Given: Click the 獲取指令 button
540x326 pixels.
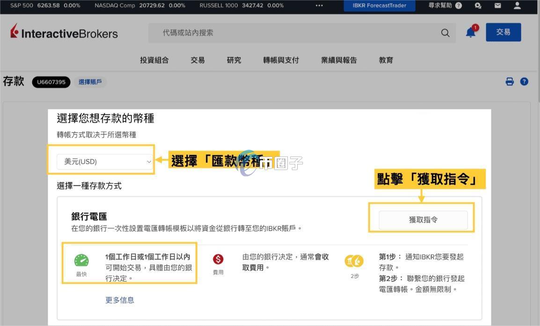Looking at the screenshot, I should tap(423, 219).
